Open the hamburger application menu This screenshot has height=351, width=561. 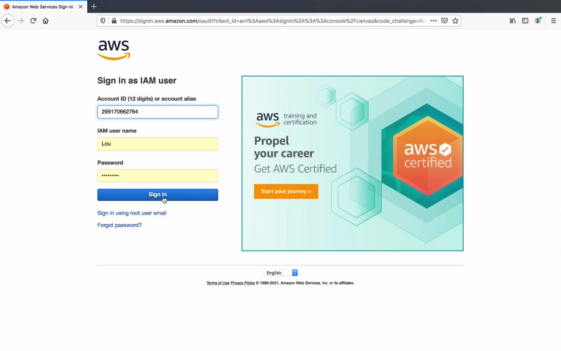tap(553, 21)
